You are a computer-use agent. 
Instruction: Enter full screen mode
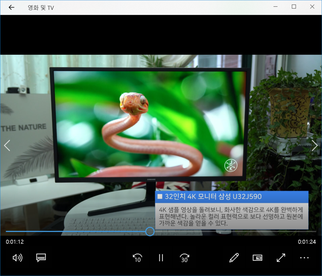click(x=281, y=258)
